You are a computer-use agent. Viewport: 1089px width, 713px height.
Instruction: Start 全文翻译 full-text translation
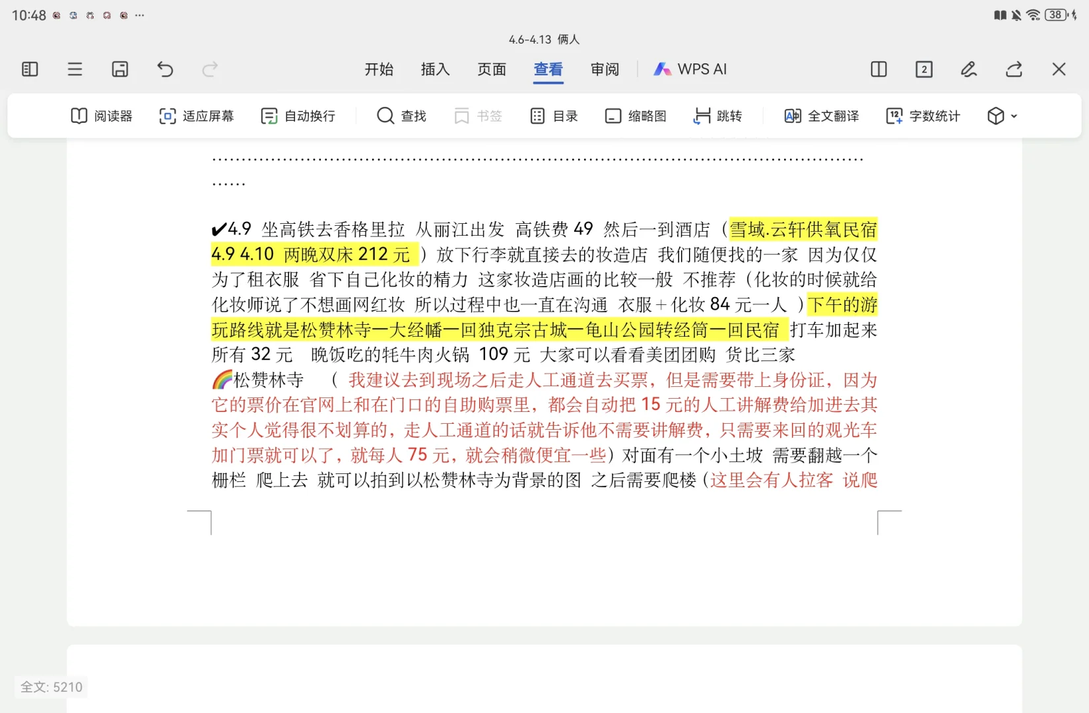820,116
